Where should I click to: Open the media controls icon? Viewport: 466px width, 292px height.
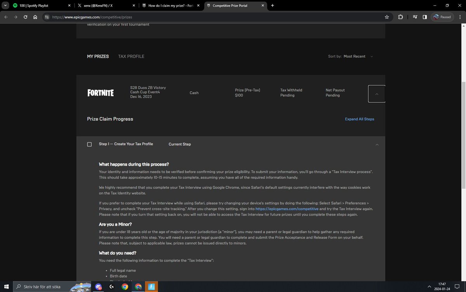[415, 17]
